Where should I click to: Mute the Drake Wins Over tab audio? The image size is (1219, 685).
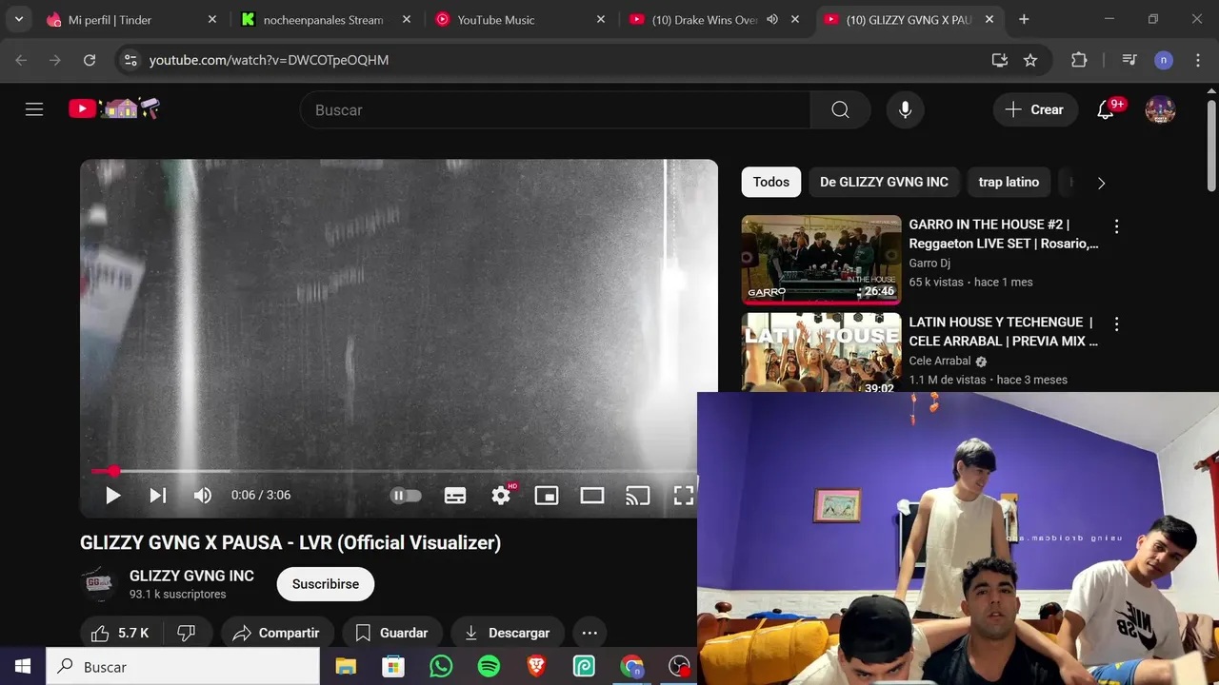772,19
